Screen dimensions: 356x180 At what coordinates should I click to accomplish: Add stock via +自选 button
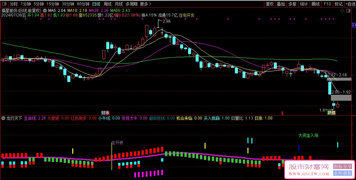click(x=350, y=4)
